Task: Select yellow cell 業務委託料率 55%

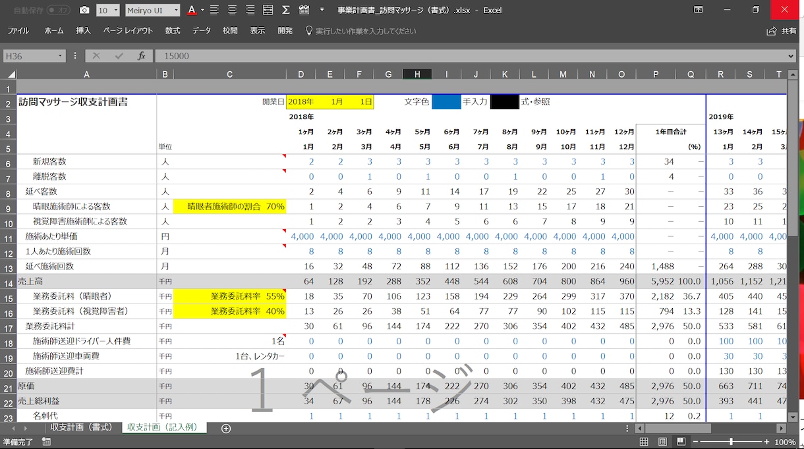Action: click(230, 296)
